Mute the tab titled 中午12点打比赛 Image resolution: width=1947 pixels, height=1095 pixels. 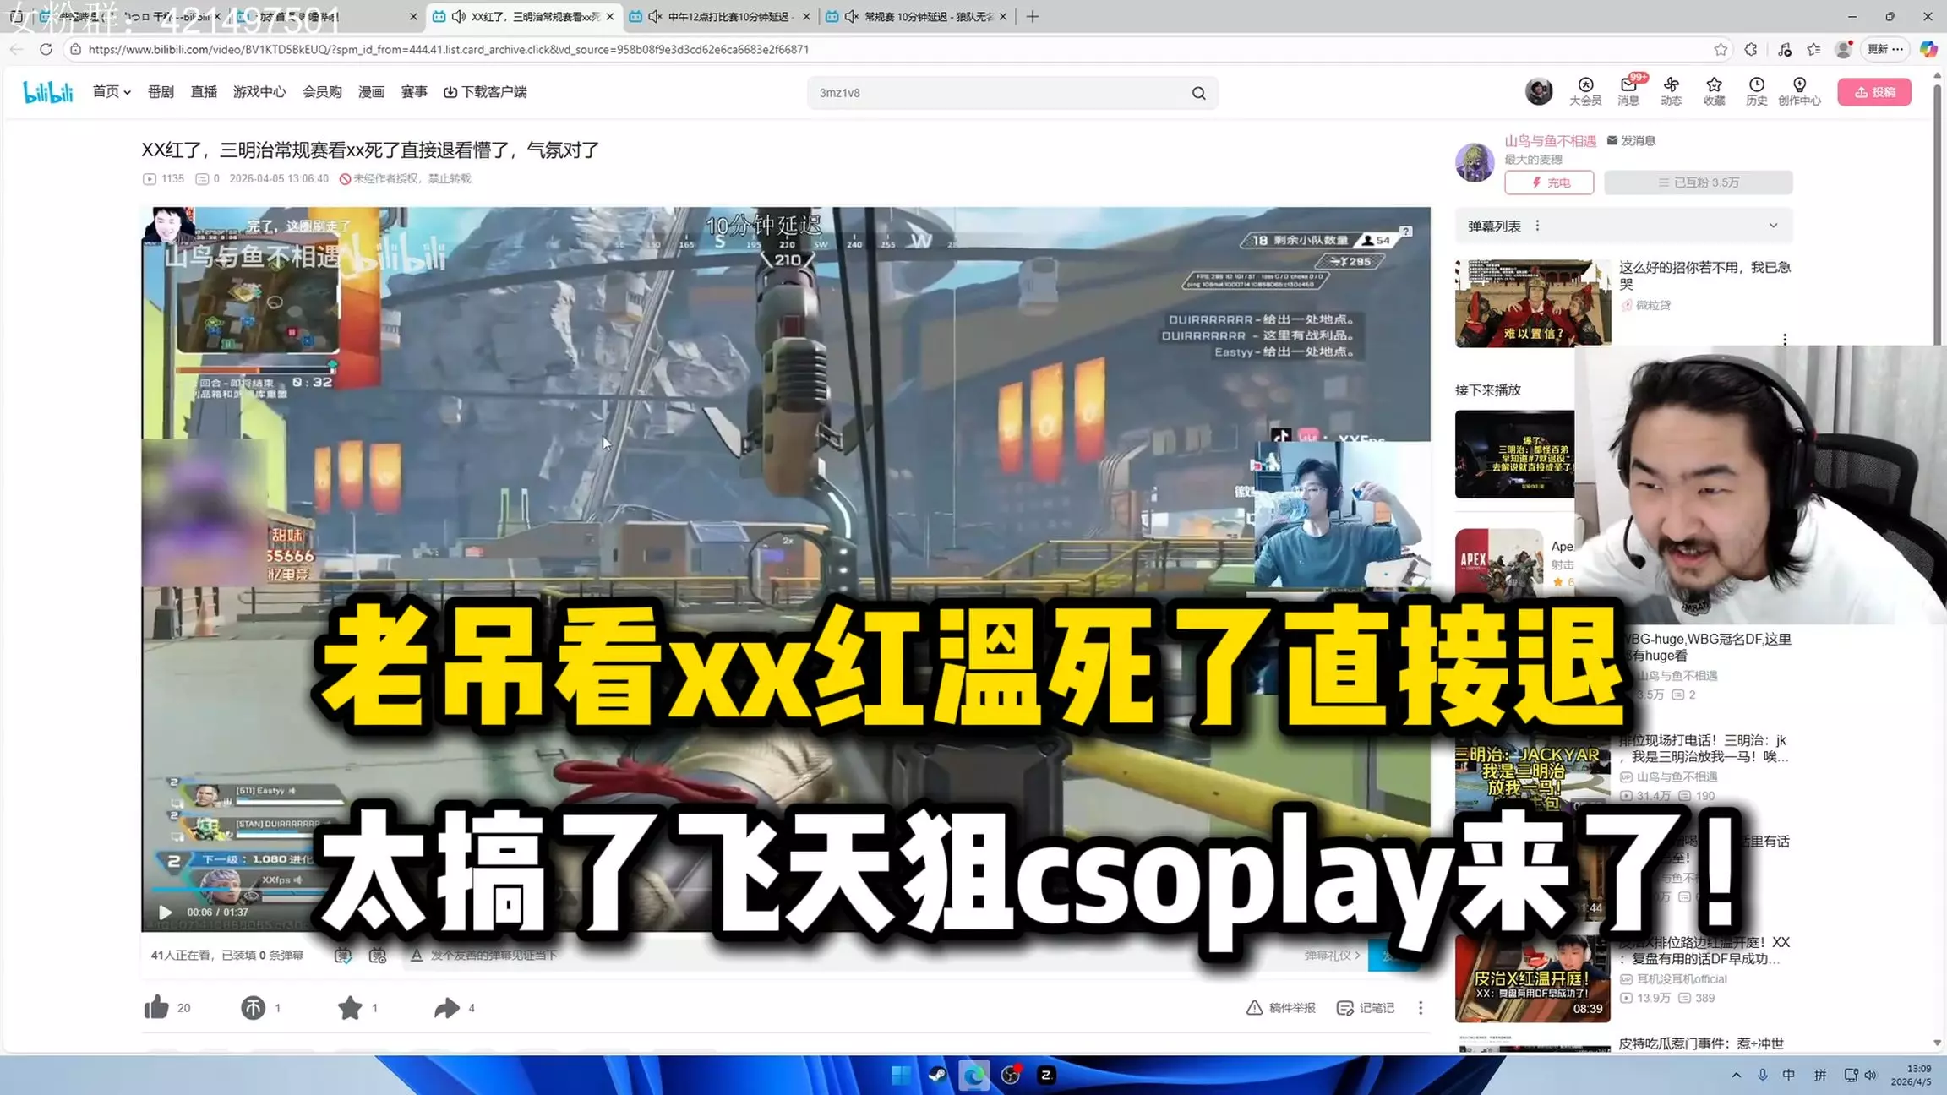[656, 16]
